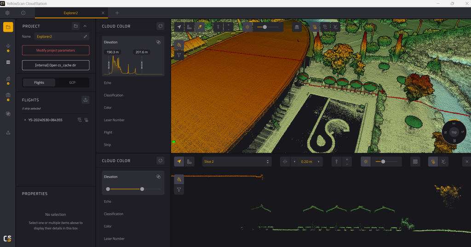Select the slice drawing tool in 3D view
The image size is (471, 247).
(x=200, y=27)
